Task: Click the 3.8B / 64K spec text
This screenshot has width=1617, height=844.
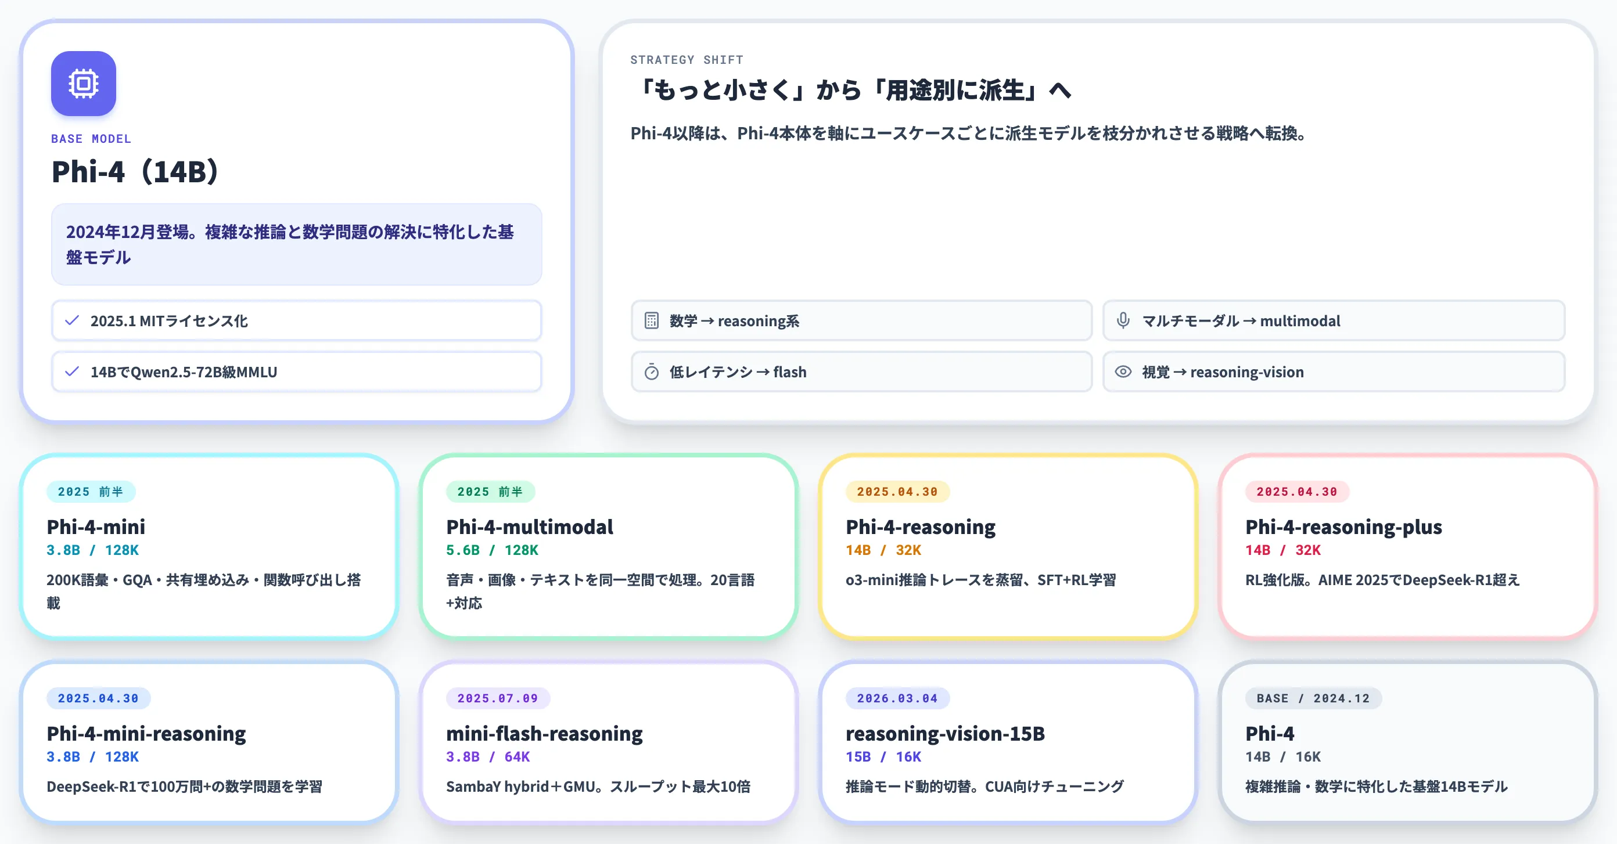Action: coord(488,756)
